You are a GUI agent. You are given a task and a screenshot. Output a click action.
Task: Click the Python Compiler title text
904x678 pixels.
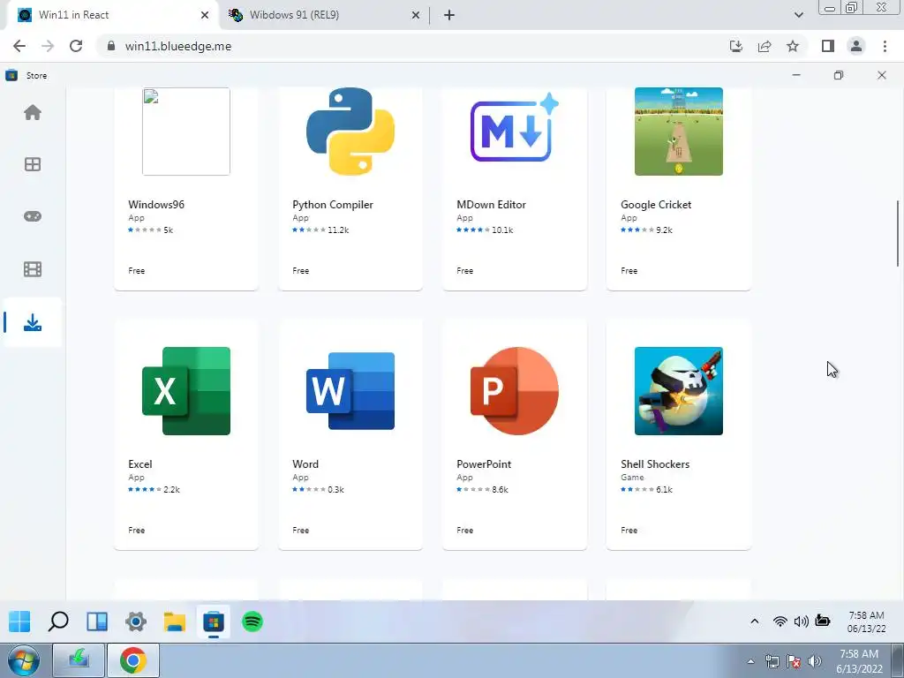point(333,205)
